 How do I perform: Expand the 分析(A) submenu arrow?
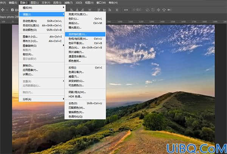[64, 99]
